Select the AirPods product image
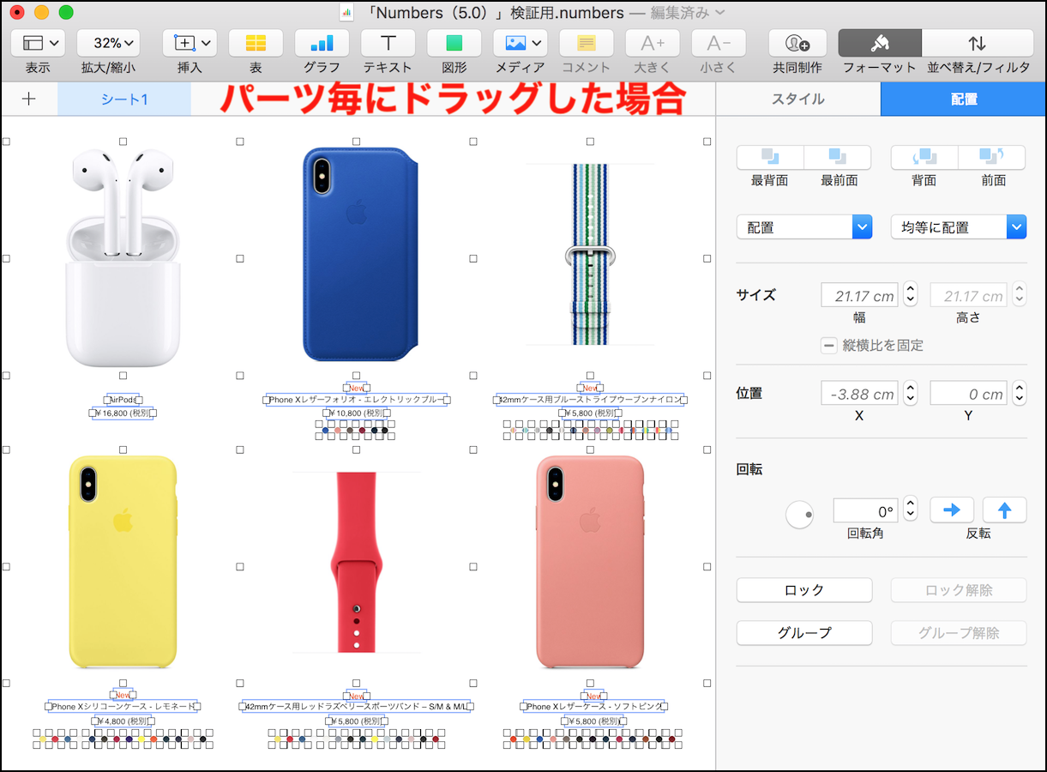Screen dimensions: 1047x772 pos(123,257)
